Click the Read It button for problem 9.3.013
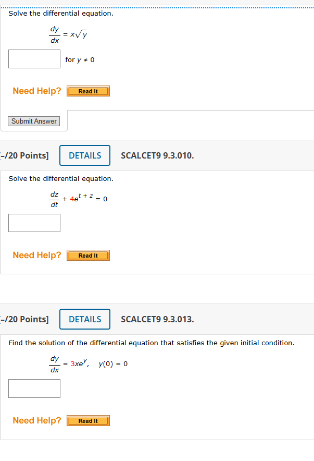 pyautogui.click(x=87, y=420)
